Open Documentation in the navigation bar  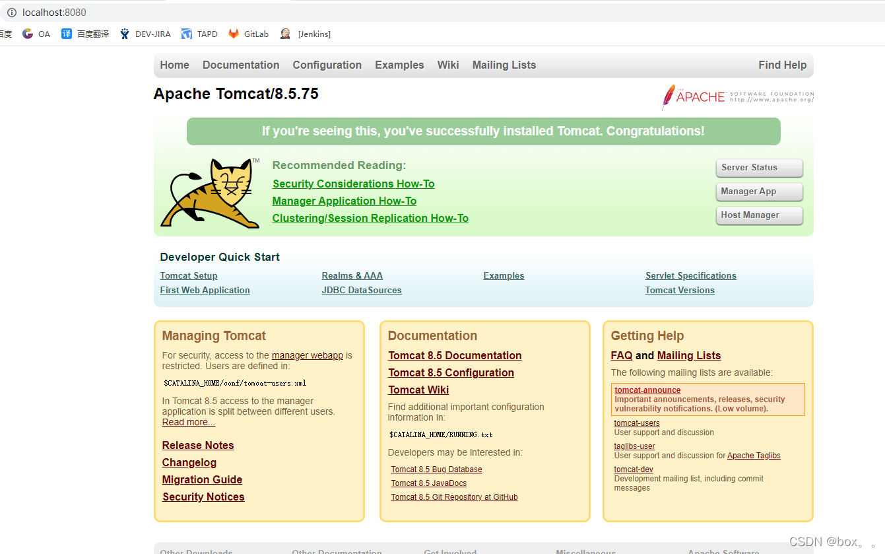pos(241,65)
